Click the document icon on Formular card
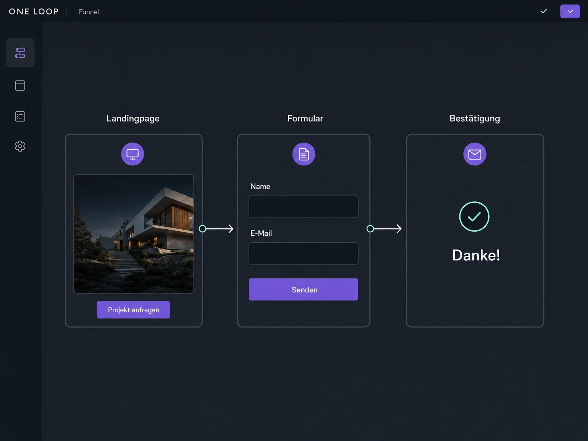Screen dimensions: 588x441 pos(304,154)
